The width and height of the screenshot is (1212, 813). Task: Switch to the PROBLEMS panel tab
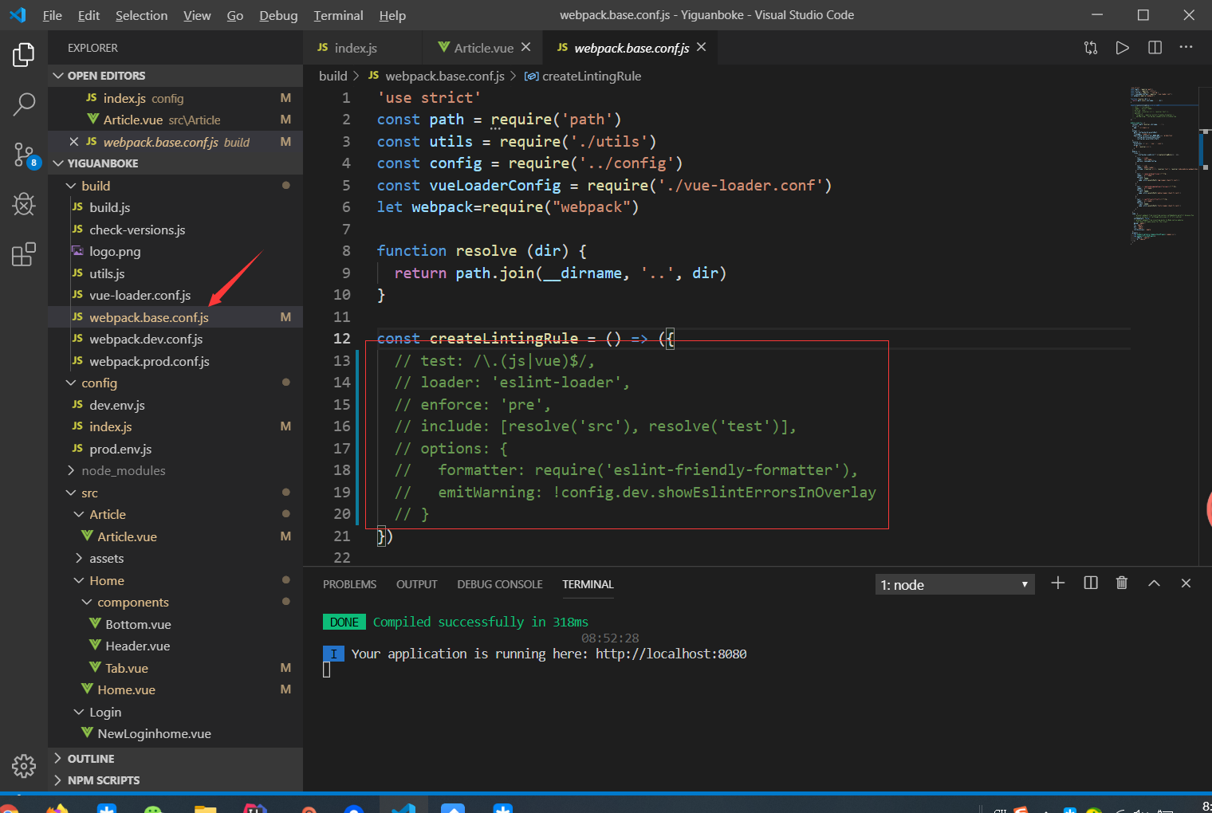(x=349, y=584)
